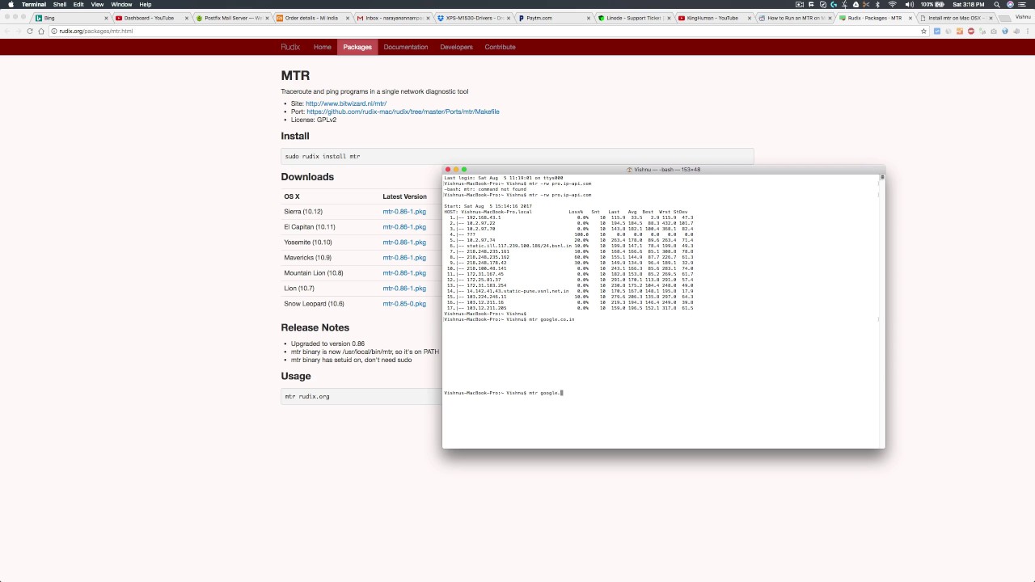Open the Apple menu
Image resolution: width=1035 pixels, height=582 pixels.
pyautogui.click(x=11, y=4)
